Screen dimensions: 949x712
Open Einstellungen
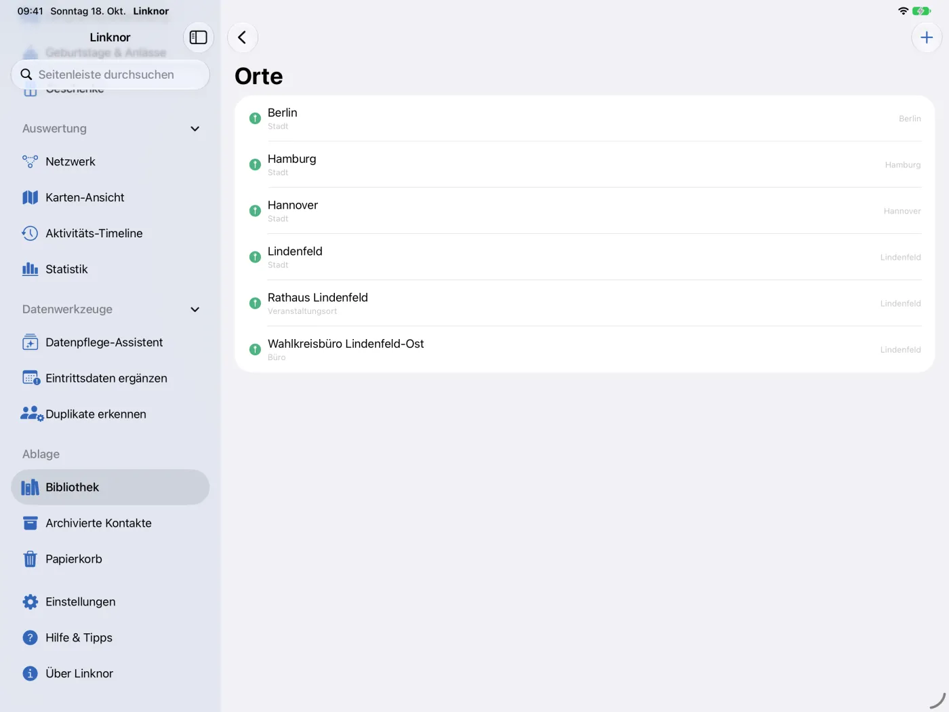pos(110,601)
